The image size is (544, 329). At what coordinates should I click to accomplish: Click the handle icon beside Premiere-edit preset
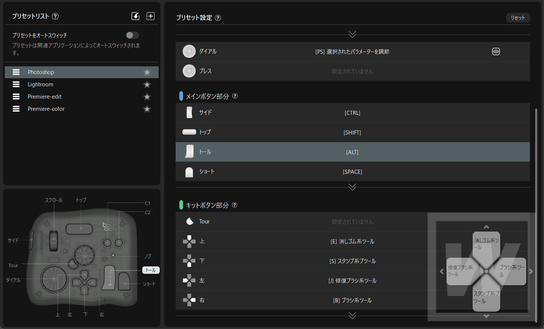16,97
